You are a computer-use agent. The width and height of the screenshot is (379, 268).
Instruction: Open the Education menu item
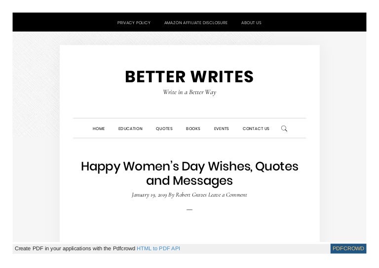click(x=130, y=129)
